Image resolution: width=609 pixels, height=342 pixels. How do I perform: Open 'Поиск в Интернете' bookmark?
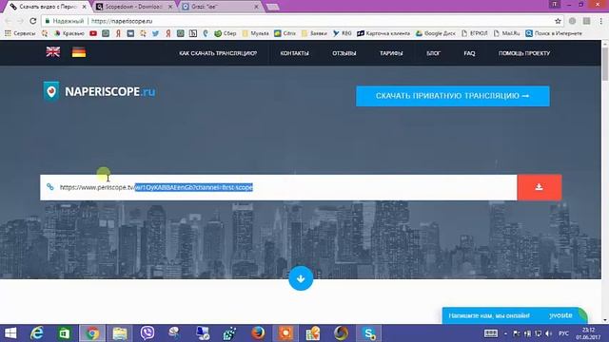[554, 34]
